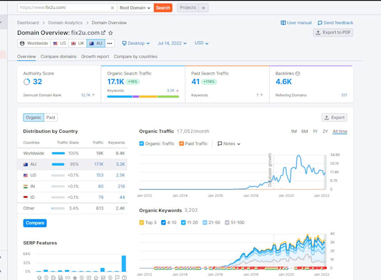Select the video play-box SERP icon

(89, 277)
